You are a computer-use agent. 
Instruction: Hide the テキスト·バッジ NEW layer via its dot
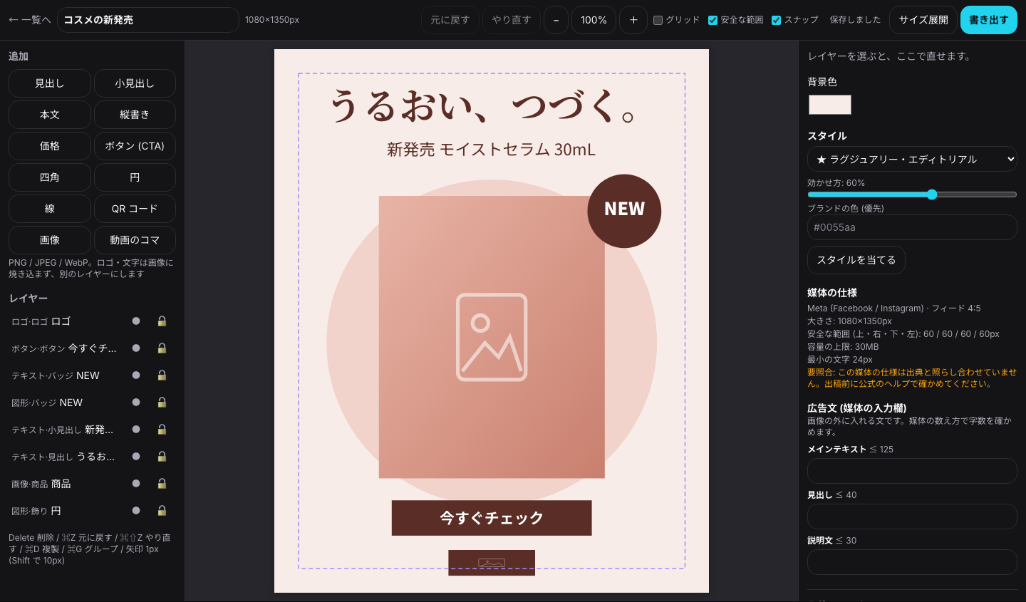click(x=136, y=375)
